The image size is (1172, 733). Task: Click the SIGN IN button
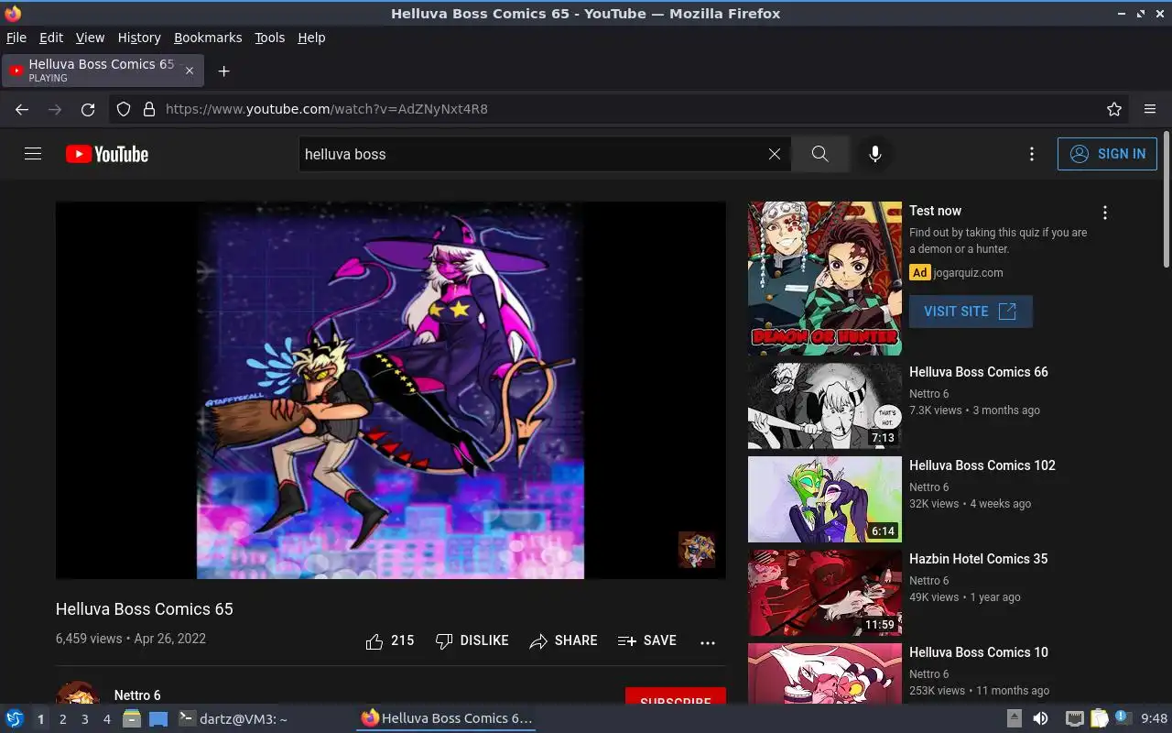point(1107,154)
